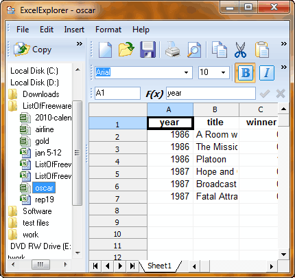Go to first sheet tab navigation arrow
The image size is (295, 278).
(95, 266)
